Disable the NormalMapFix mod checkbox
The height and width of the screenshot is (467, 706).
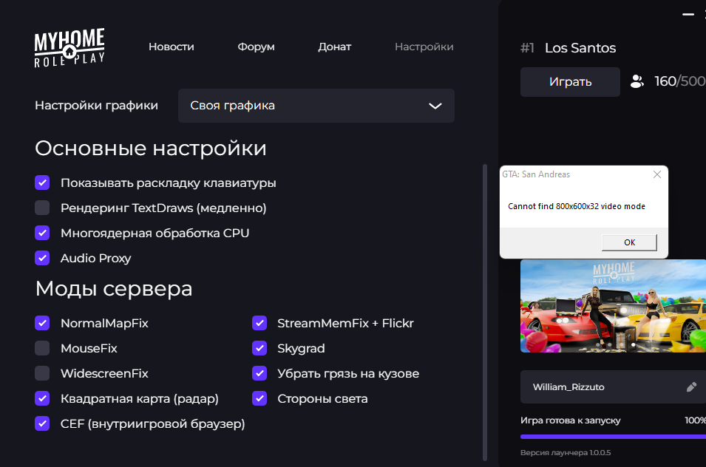(x=42, y=323)
